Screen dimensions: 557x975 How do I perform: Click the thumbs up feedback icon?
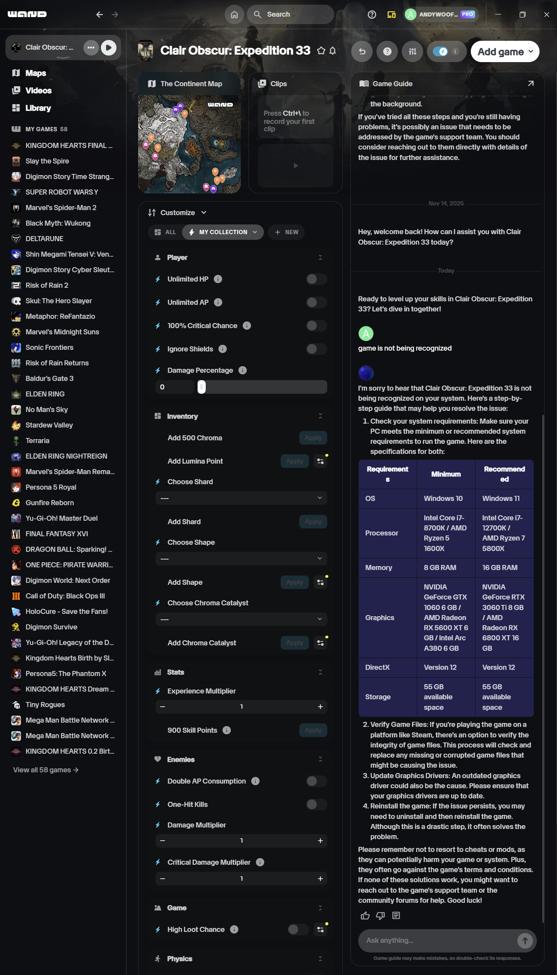(365, 916)
